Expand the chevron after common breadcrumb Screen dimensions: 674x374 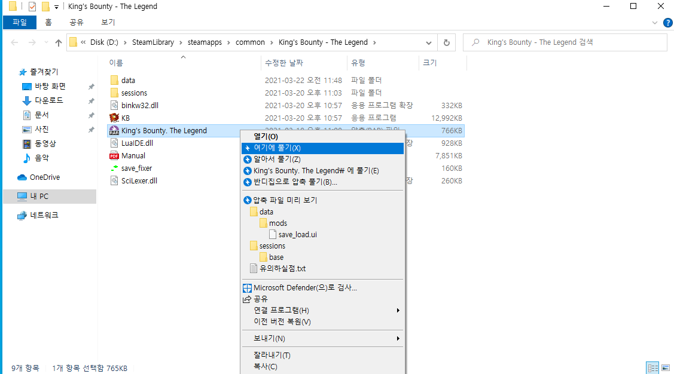click(272, 42)
